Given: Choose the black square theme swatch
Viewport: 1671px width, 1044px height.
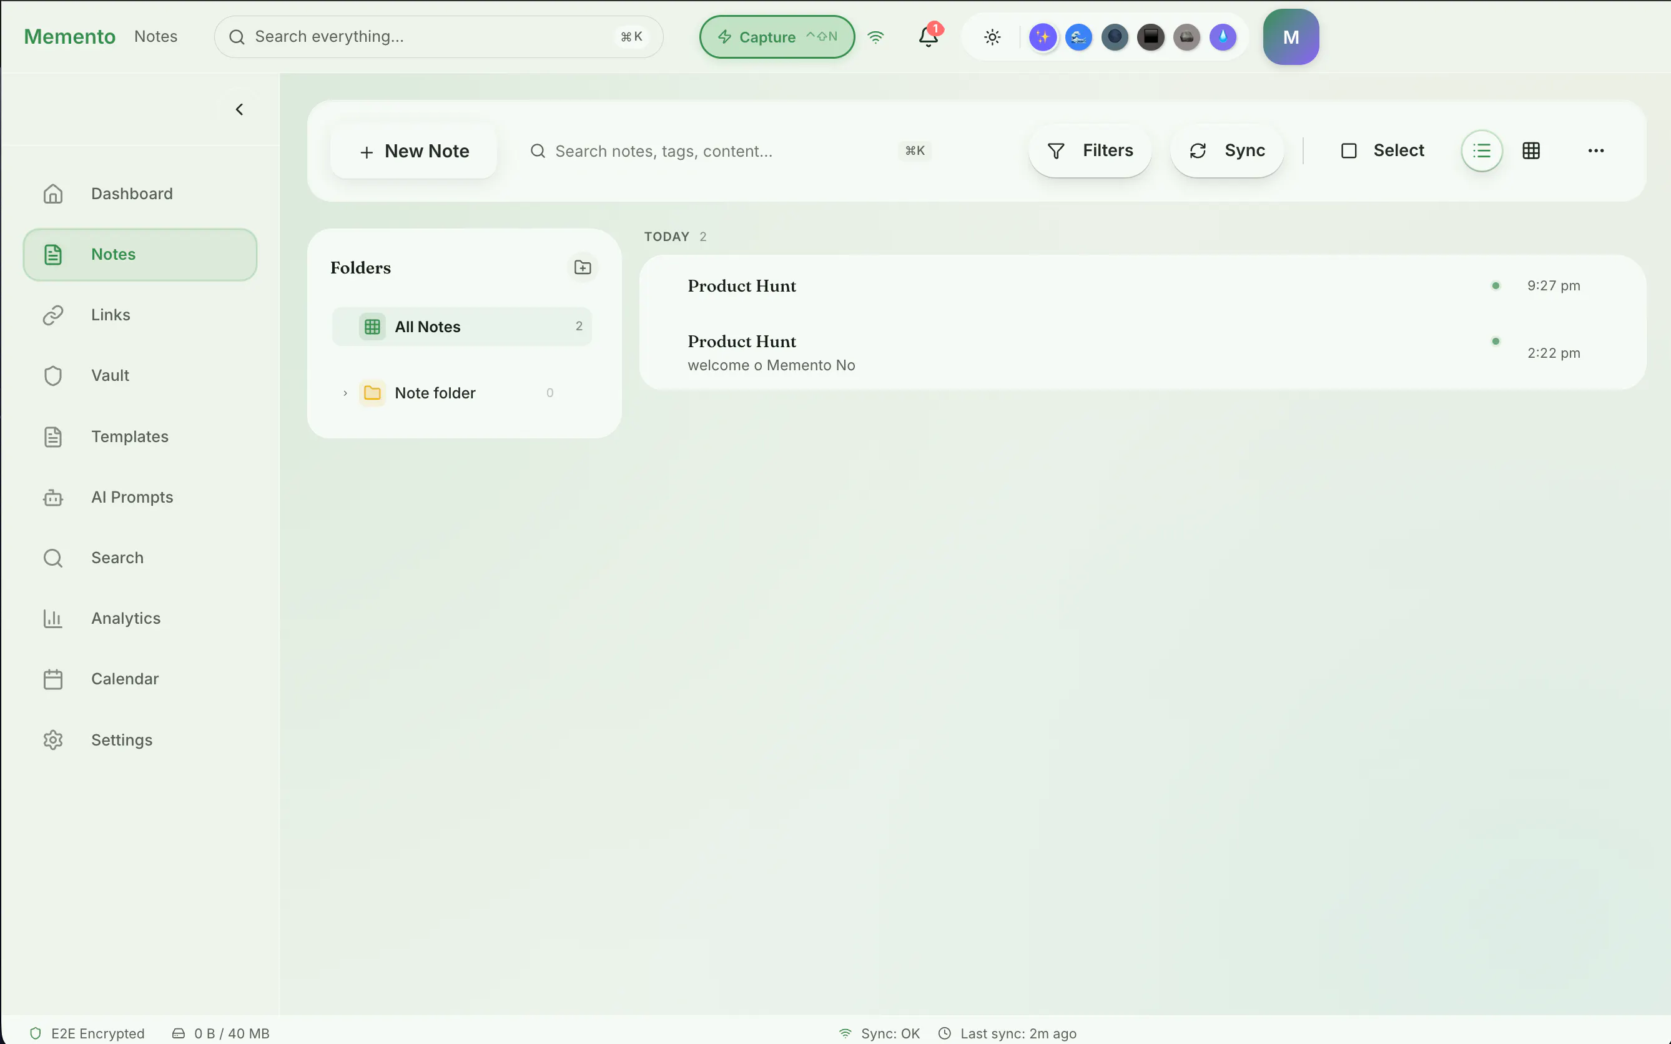Looking at the screenshot, I should [1150, 37].
